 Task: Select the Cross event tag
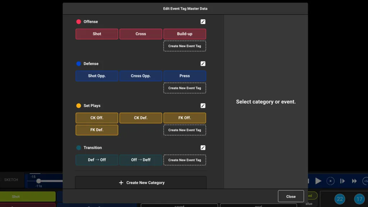tap(141, 34)
